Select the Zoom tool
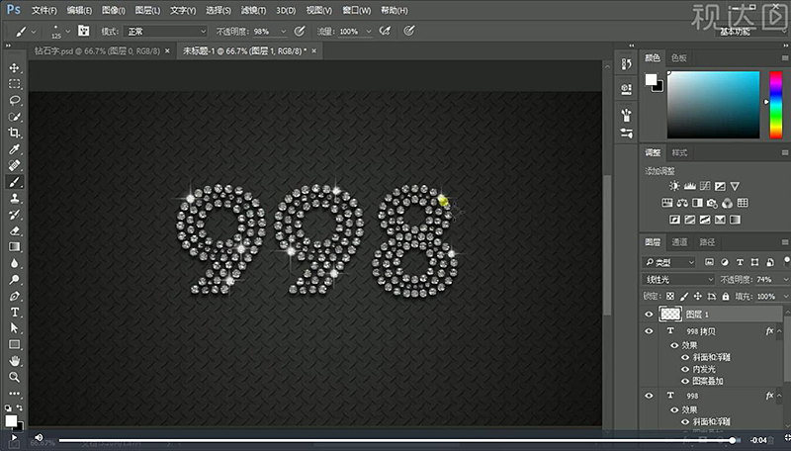 click(14, 377)
